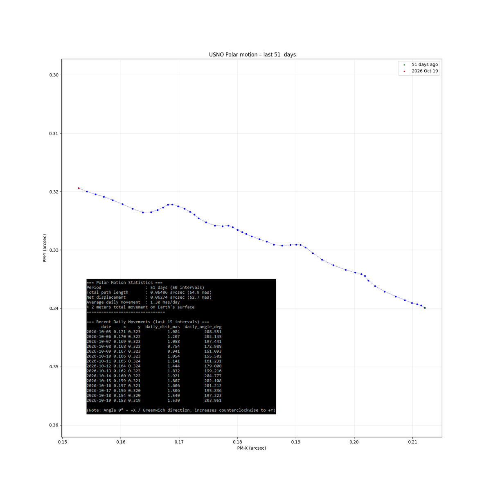Click the red legend marker for 2026 Oct 19

click(x=404, y=71)
